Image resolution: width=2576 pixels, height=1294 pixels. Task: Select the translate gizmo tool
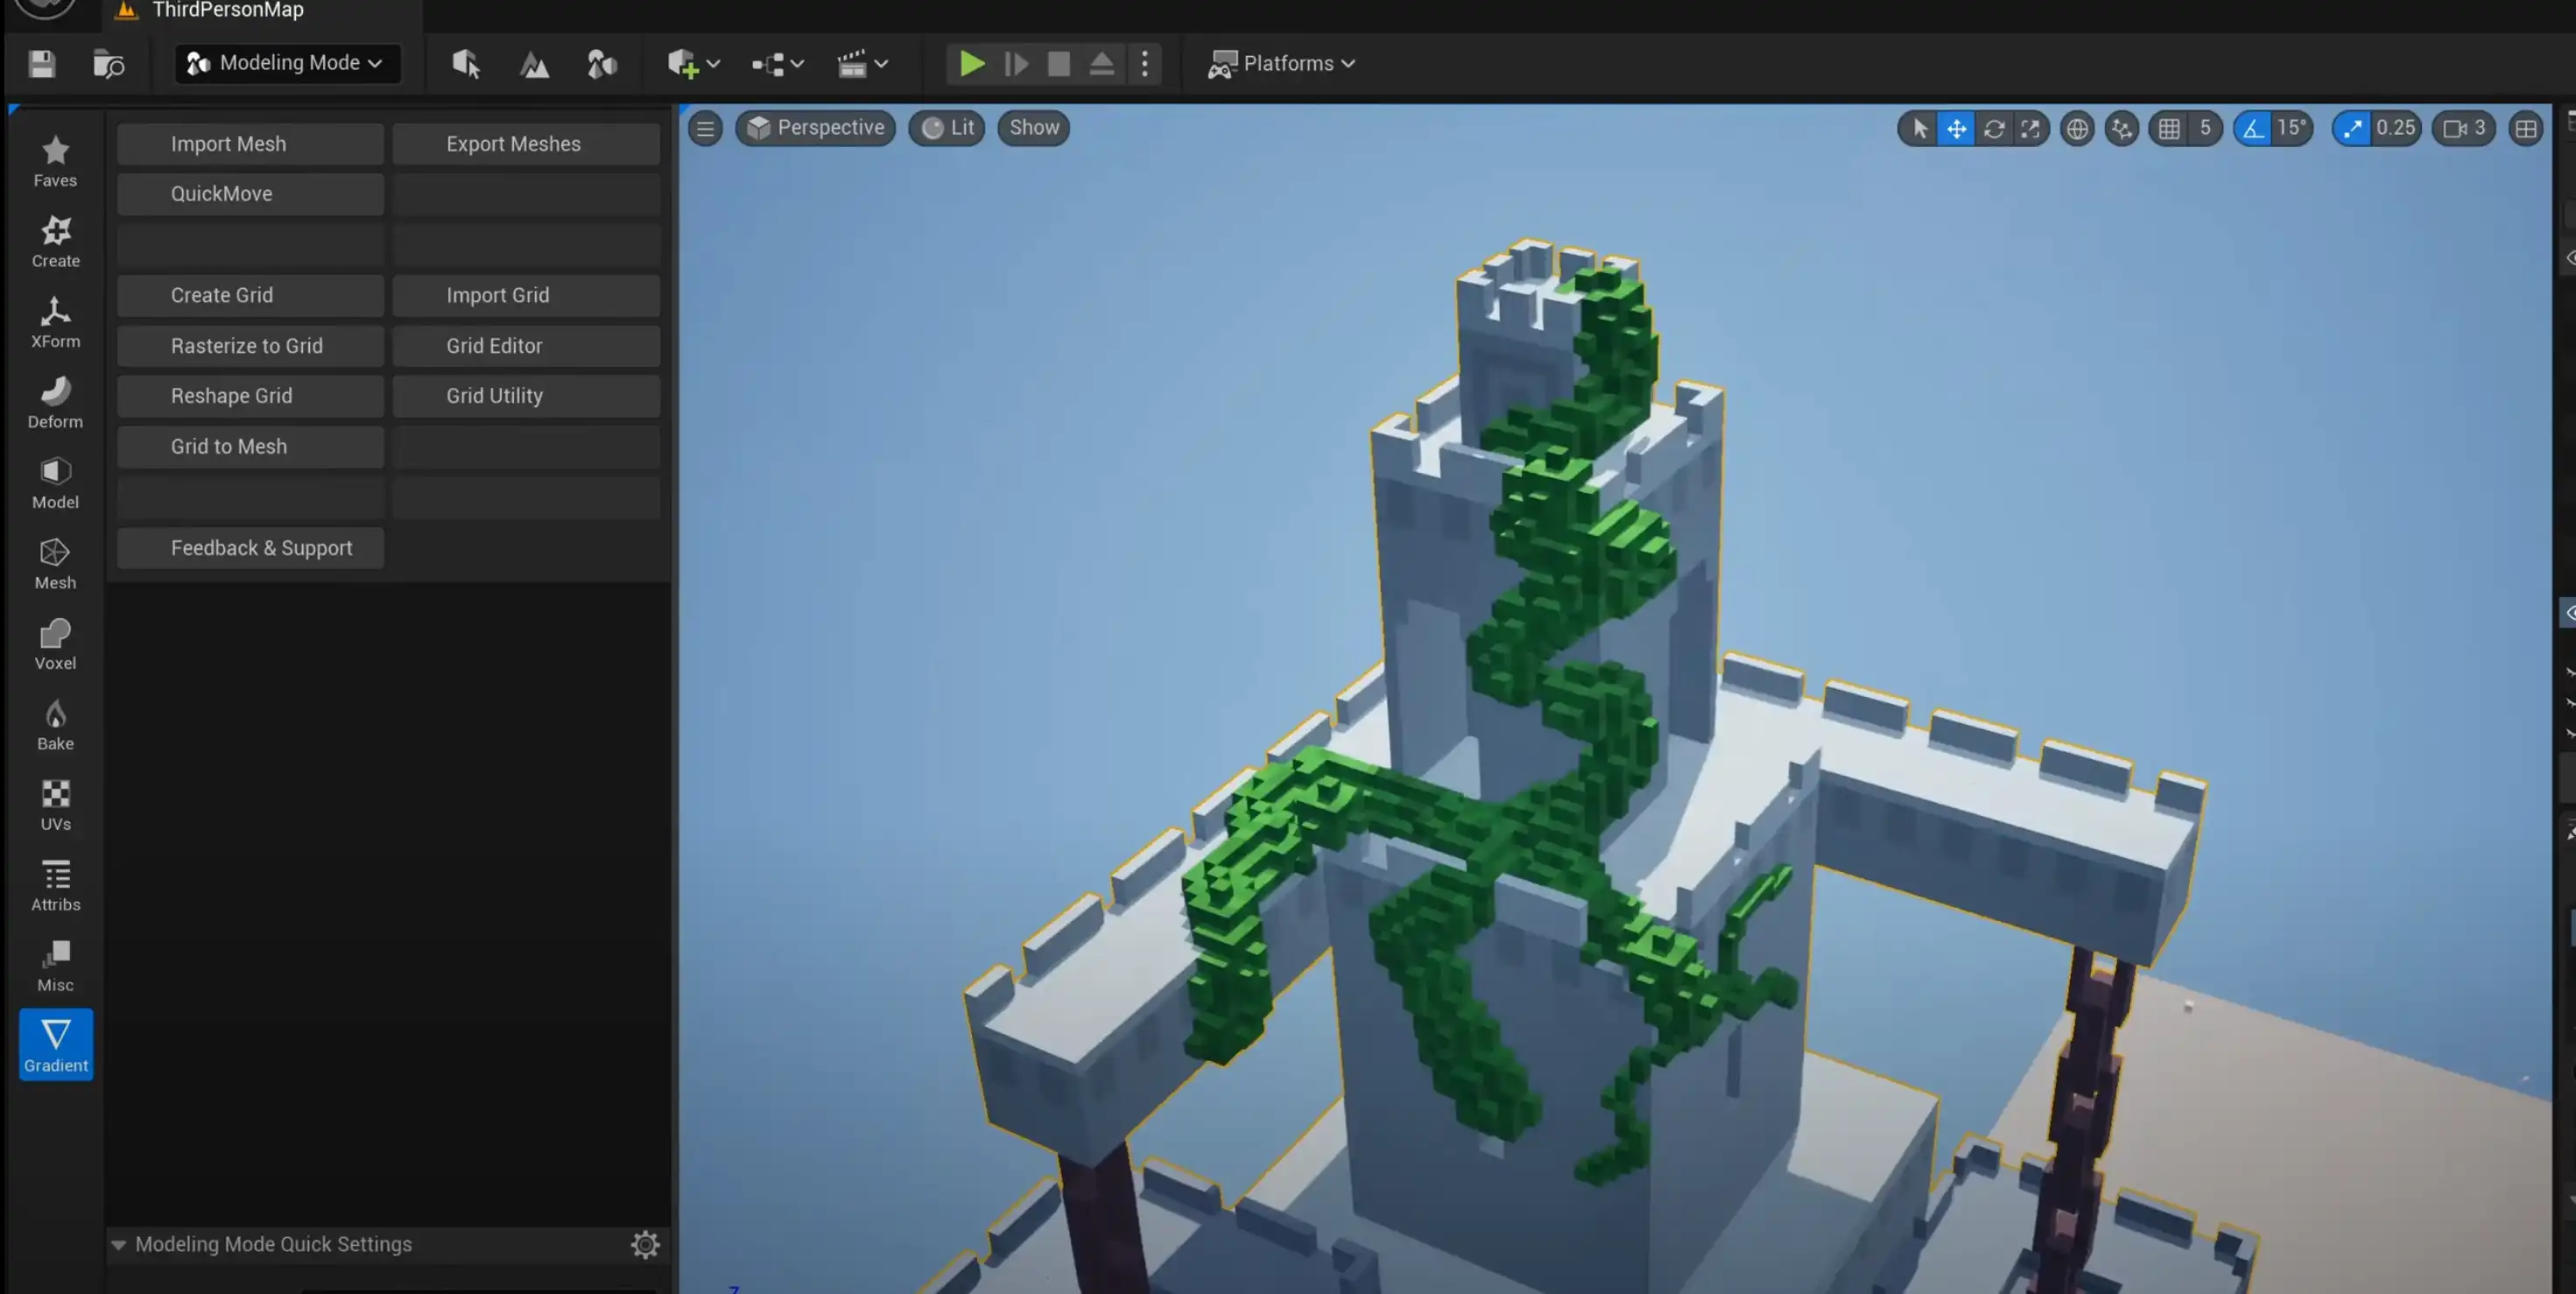click(x=1956, y=129)
